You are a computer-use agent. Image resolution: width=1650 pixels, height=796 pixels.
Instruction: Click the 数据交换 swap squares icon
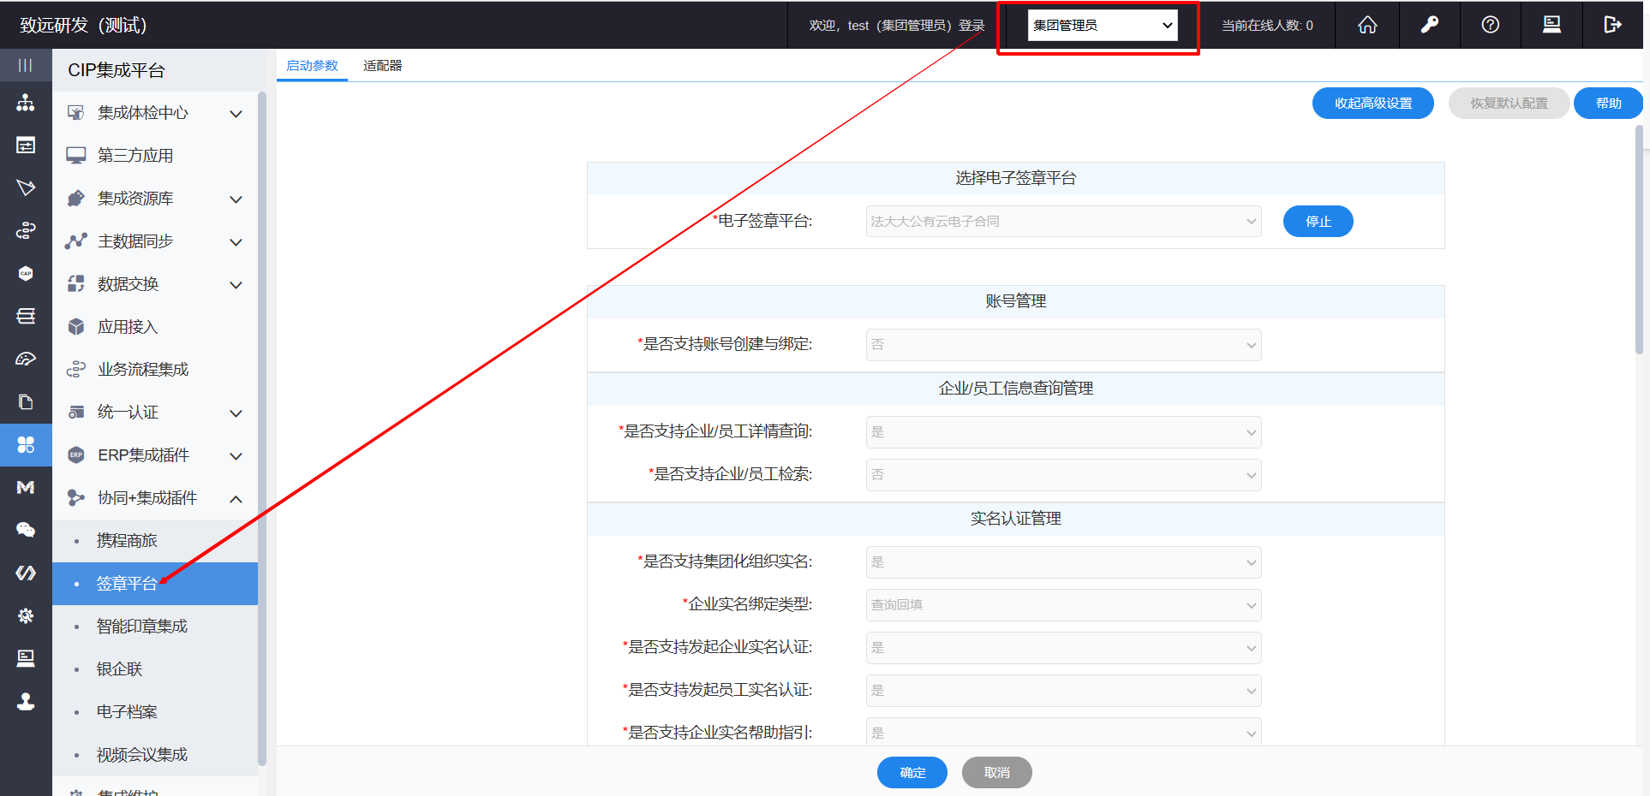tap(76, 284)
